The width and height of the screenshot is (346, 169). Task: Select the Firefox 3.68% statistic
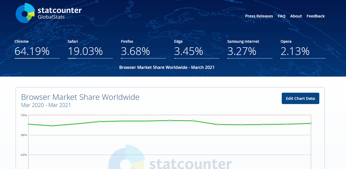pyautogui.click(x=143, y=49)
